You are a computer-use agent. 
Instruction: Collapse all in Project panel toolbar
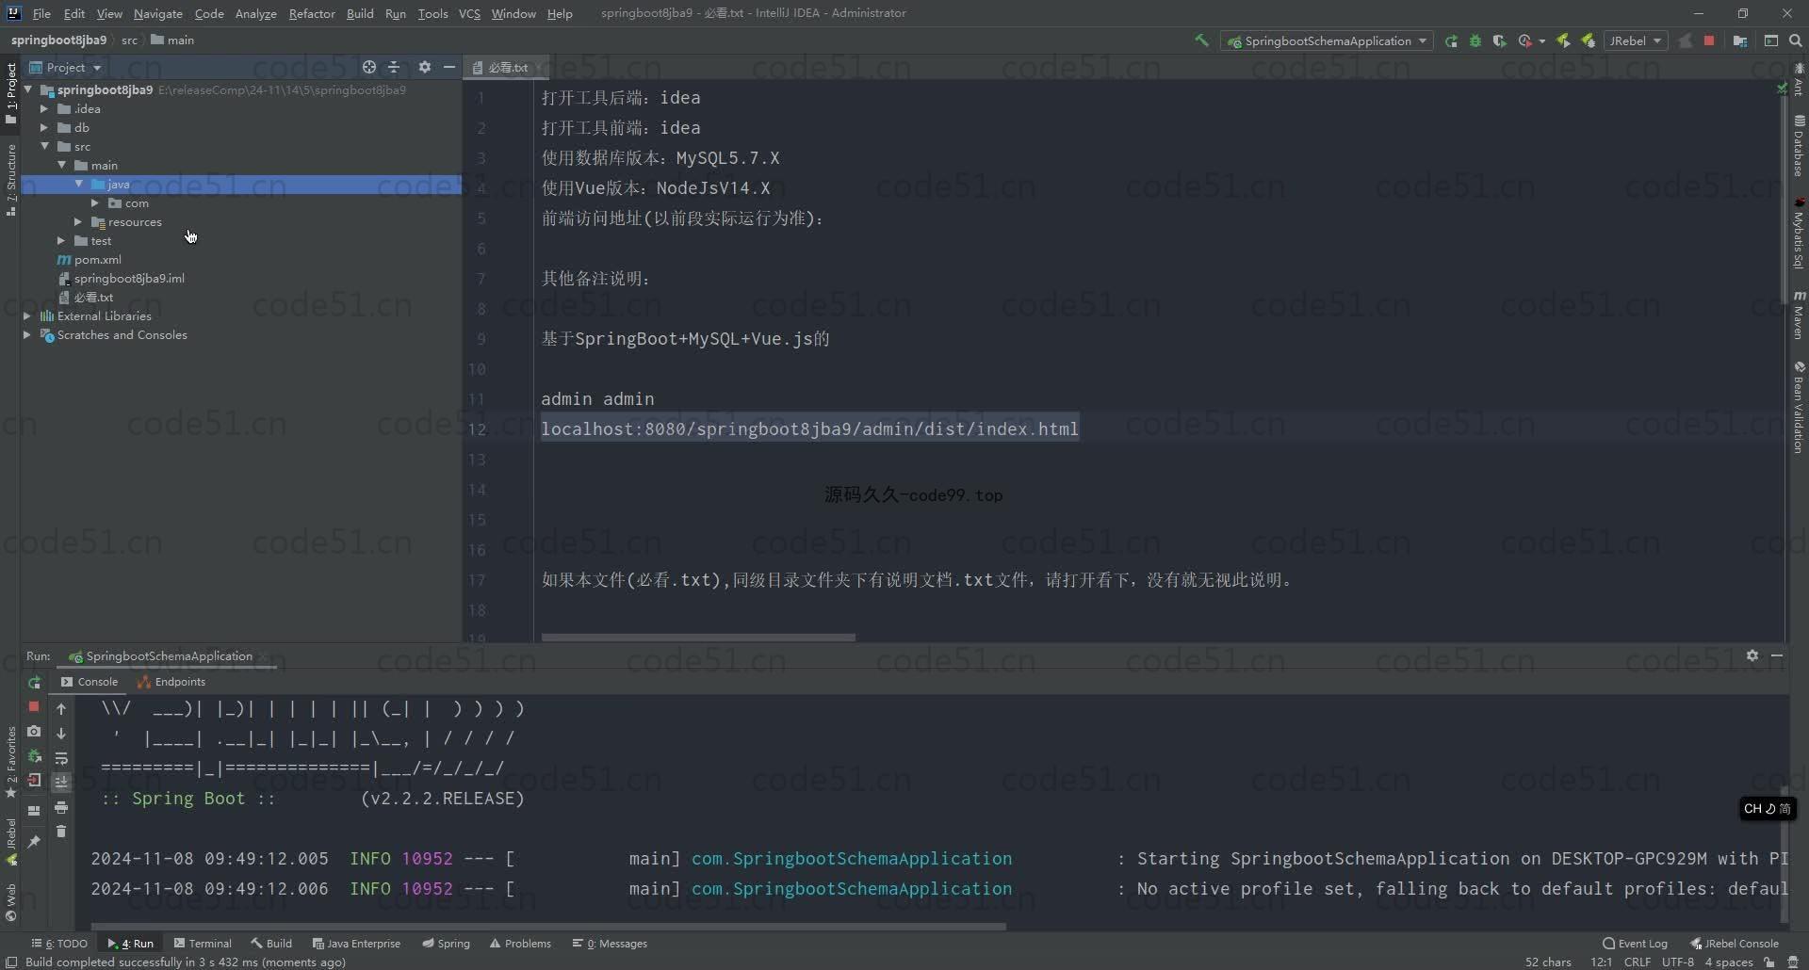point(394,67)
